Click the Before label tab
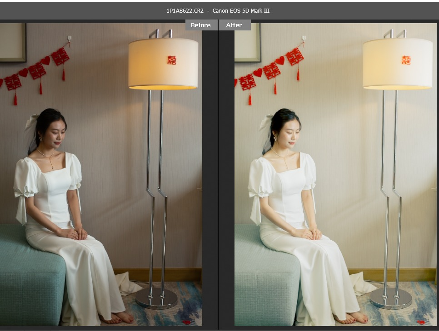The image size is (439, 331). pos(200,25)
